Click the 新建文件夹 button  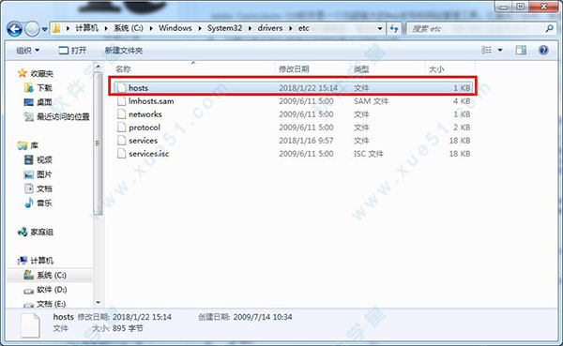pos(124,51)
